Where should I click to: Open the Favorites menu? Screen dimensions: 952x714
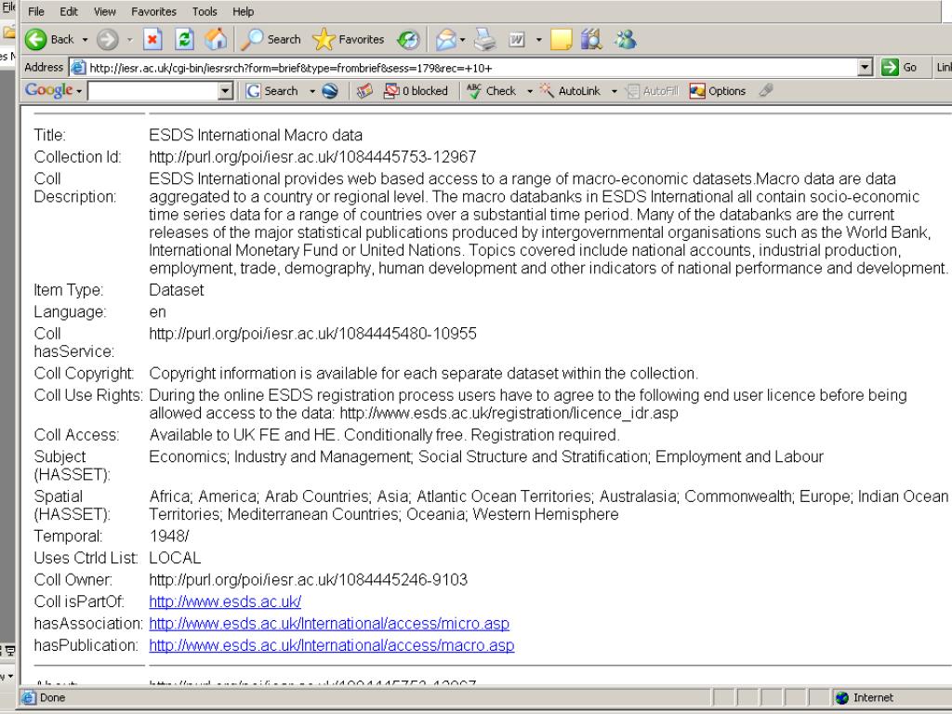tap(153, 11)
